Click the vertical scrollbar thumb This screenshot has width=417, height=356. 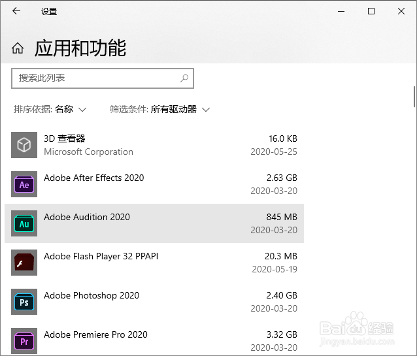[414, 97]
